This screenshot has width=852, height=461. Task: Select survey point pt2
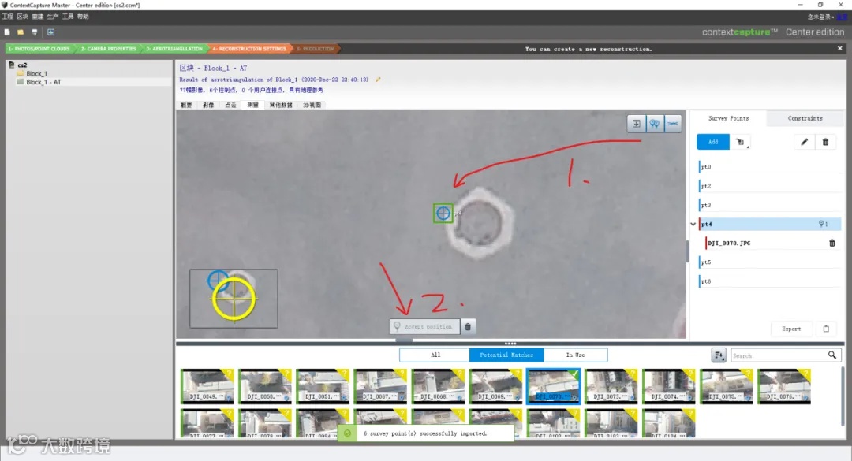tap(770, 186)
